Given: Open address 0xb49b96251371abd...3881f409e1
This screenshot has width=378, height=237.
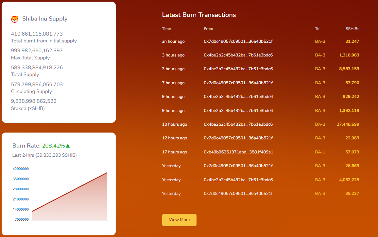Looking at the screenshot, I should [x=238, y=152].
